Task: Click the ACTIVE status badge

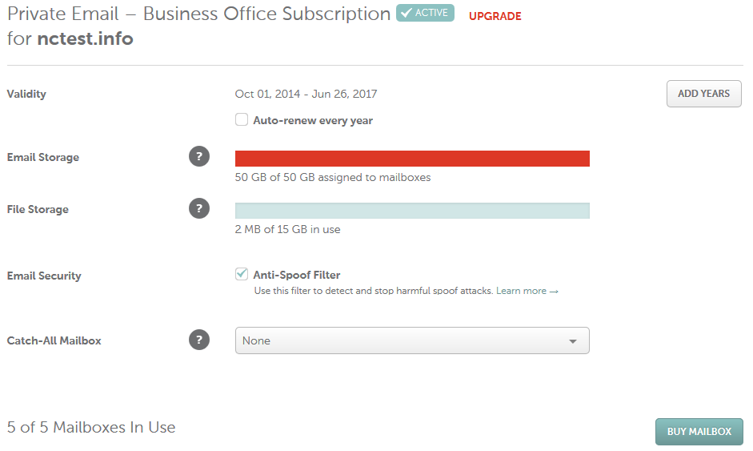Action: [x=425, y=13]
